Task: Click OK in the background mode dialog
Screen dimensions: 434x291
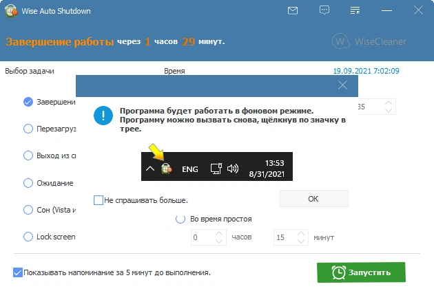Action: click(x=314, y=198)
